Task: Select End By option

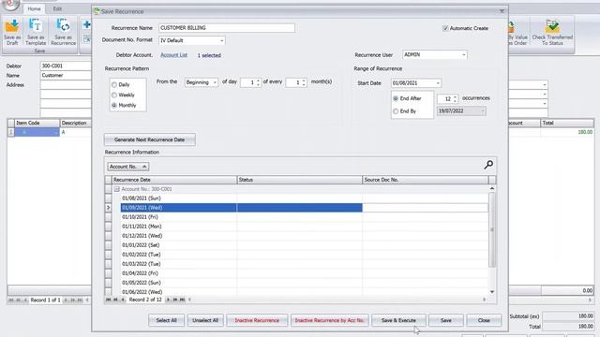Action: coord(396,111)
